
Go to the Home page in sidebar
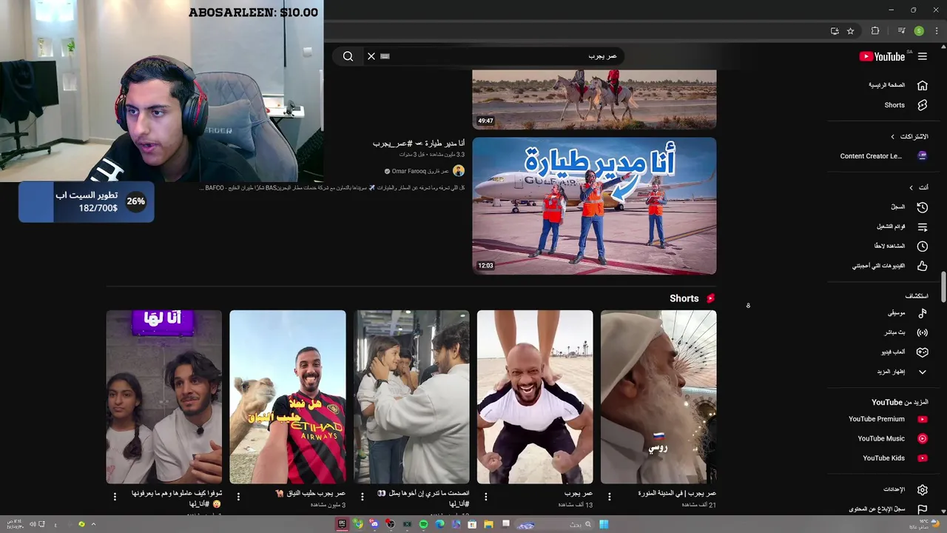coord(898,85)
